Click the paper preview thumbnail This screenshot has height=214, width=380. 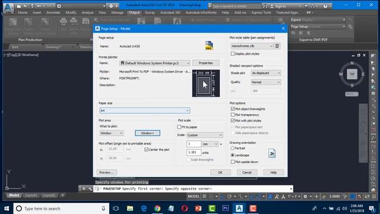click(206, 83)
